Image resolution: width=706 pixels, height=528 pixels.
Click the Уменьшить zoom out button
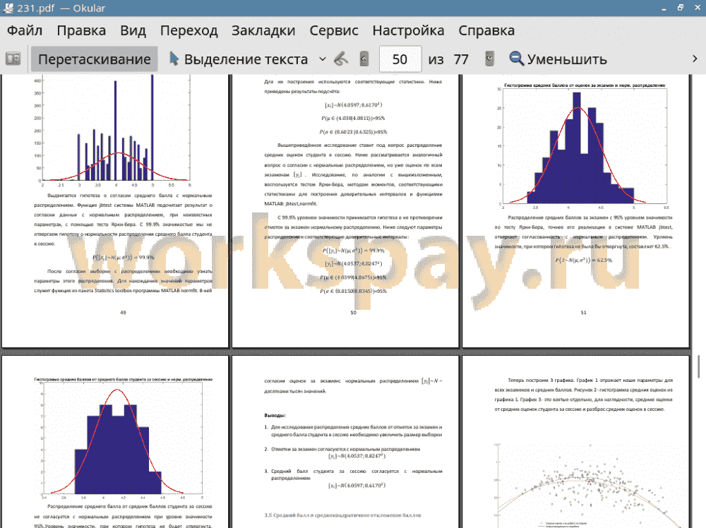558,59
